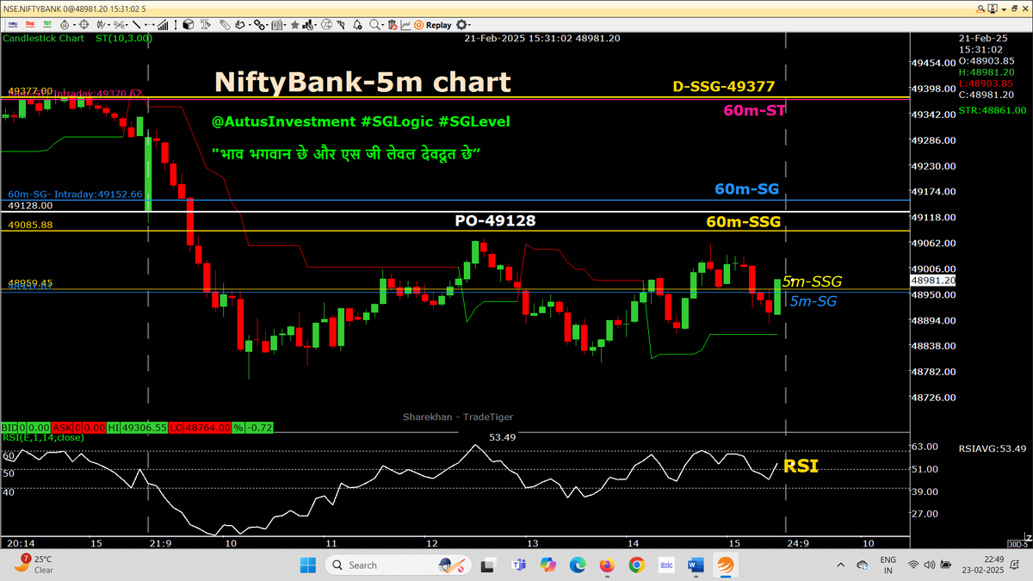Open Google Chrome from taskbar
The image size is (1033, 581).
click(x=636, y=565)
